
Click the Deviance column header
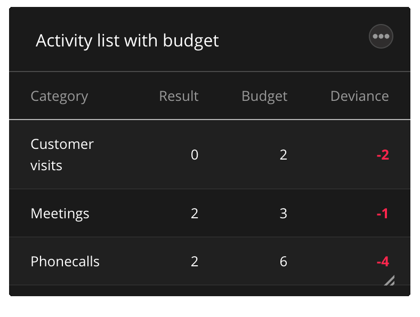pos(359,96)
